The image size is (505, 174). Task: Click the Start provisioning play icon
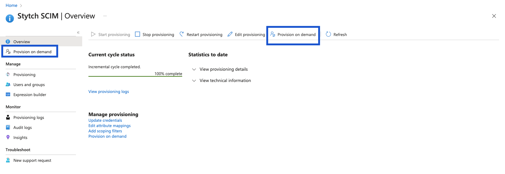coord(93,34)
